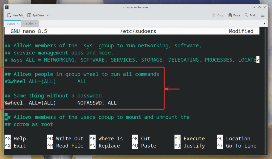
Task: Click the Konsole terminal icon in title bar
Action: pyautogui.click(x=7, y=7)
